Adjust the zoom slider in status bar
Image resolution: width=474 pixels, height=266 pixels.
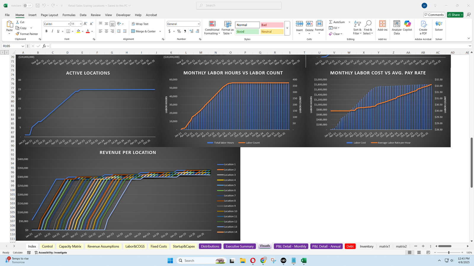(449, 253)
